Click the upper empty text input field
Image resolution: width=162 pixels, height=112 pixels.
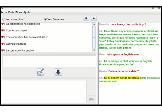pos(49,61)
